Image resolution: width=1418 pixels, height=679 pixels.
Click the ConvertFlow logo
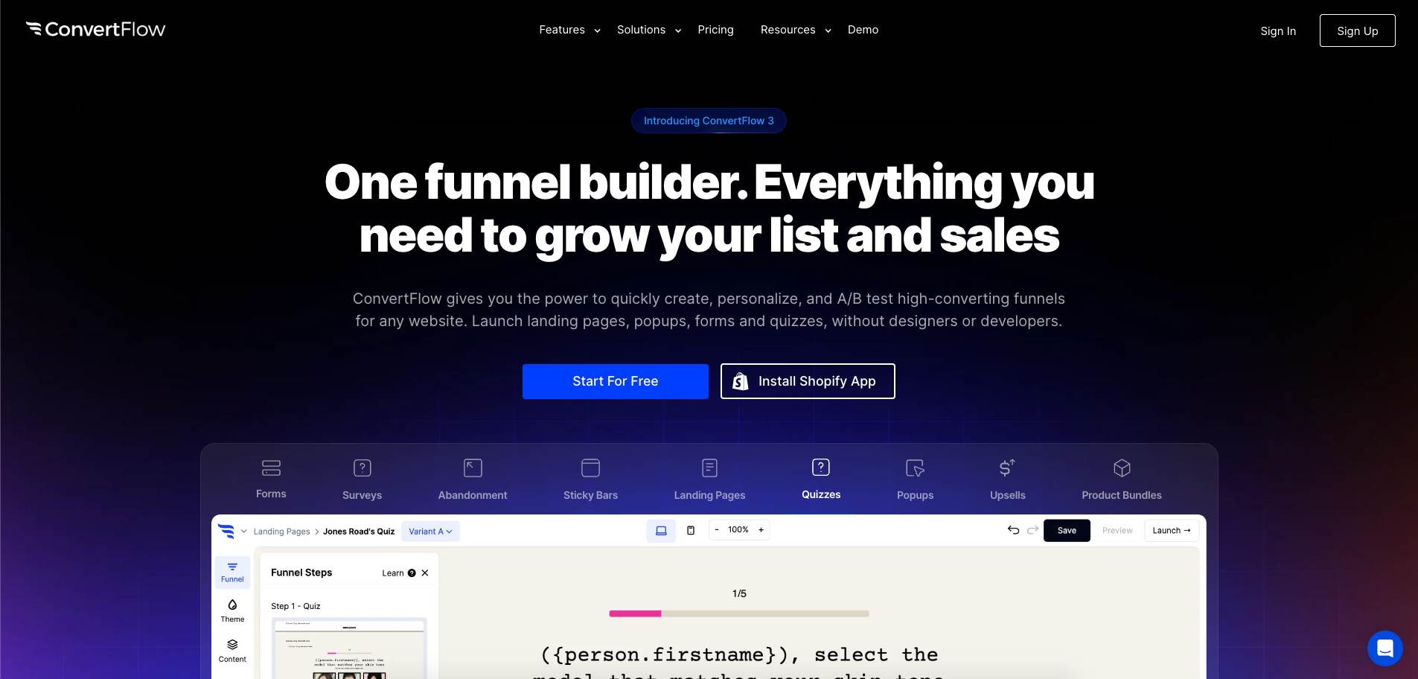point(95,29)
